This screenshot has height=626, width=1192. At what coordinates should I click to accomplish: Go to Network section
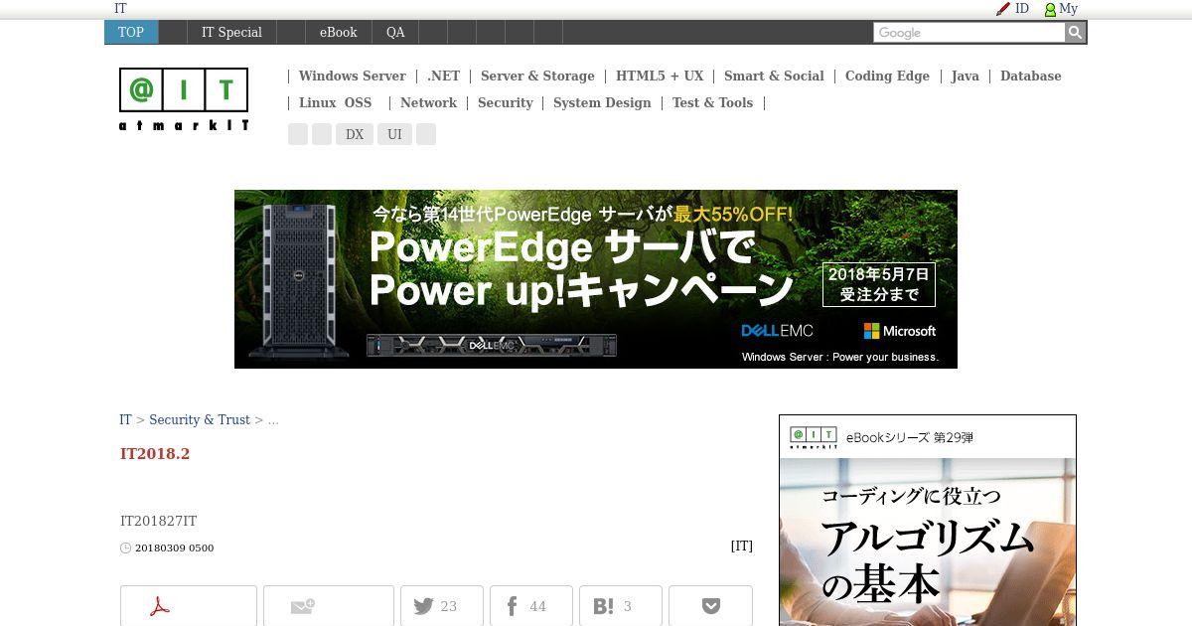click(428, 102)
